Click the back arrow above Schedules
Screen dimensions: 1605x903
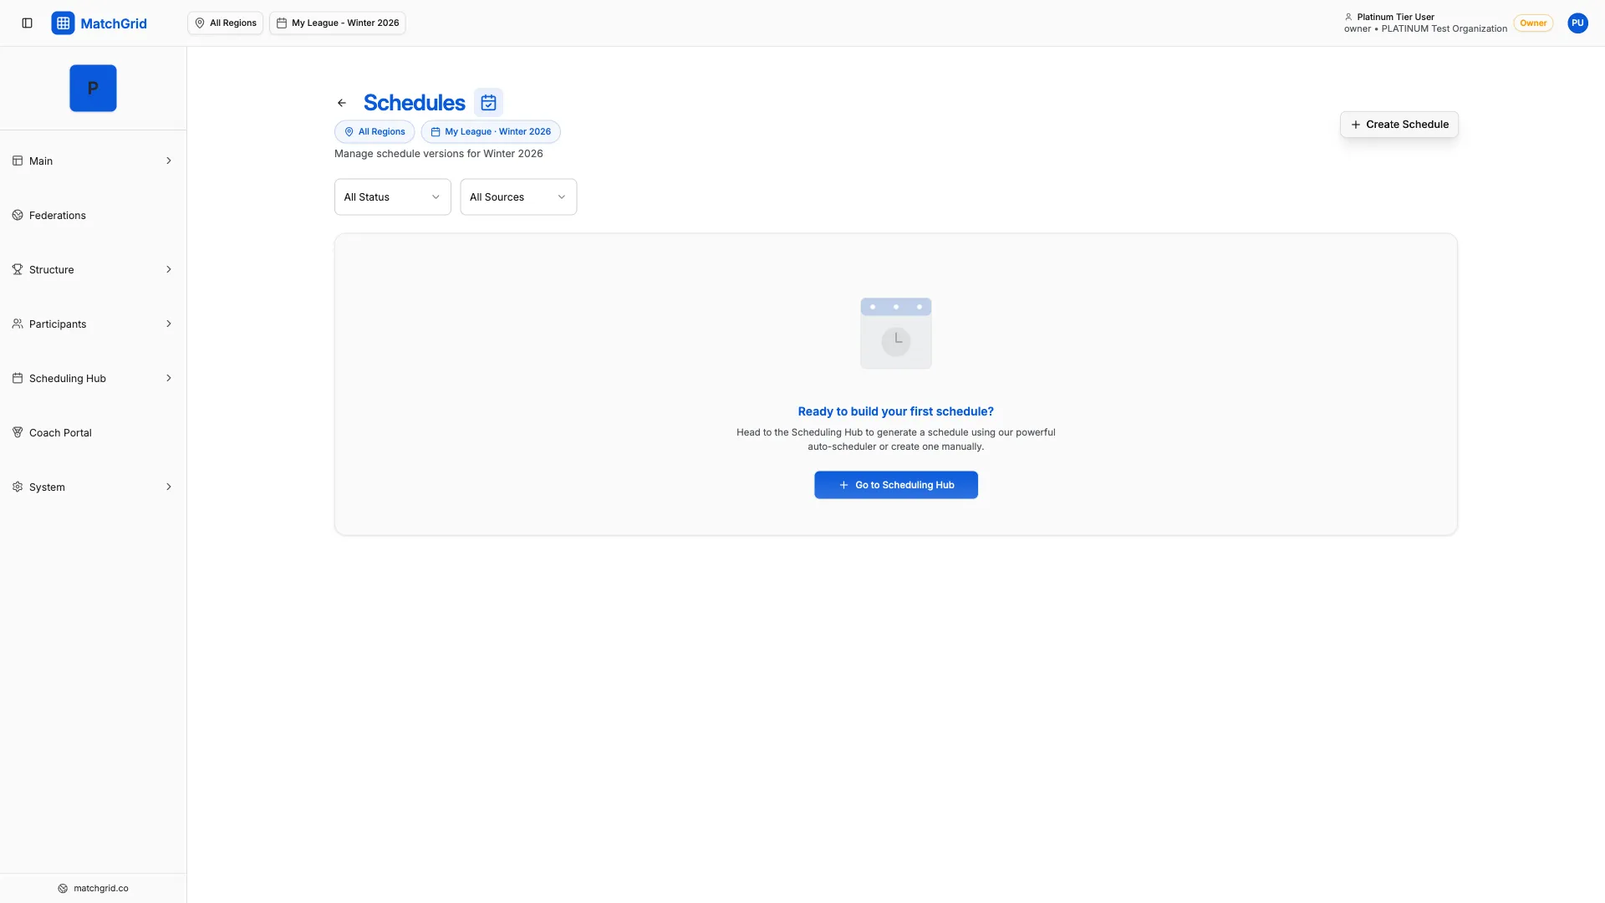[341, 102]
